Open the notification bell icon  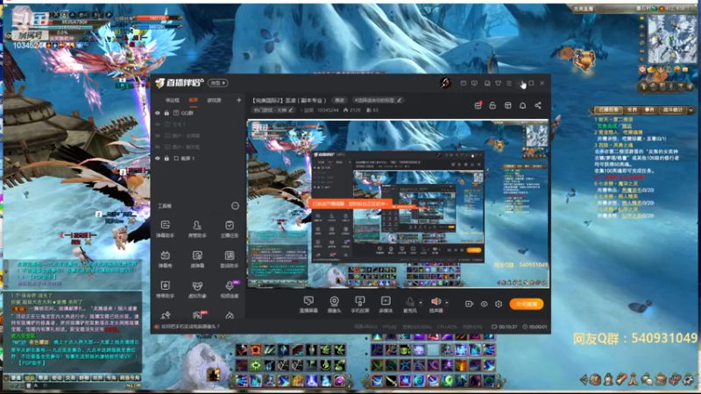[522, 105]
